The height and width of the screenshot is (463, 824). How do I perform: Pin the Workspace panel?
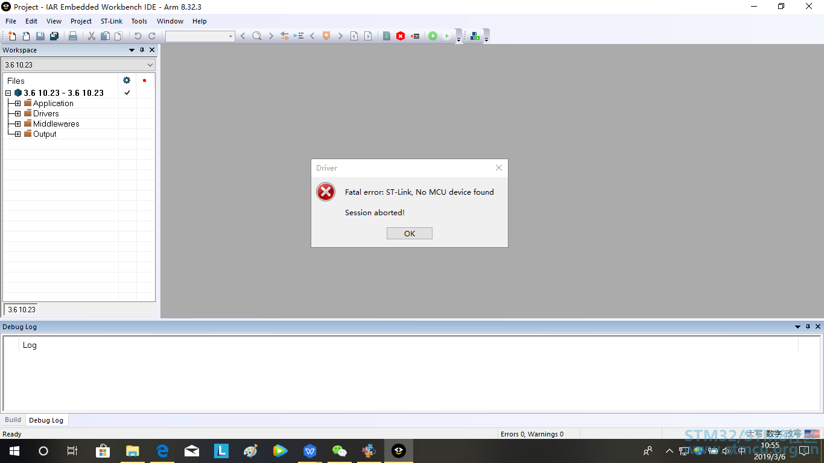(x=142, y=50)
